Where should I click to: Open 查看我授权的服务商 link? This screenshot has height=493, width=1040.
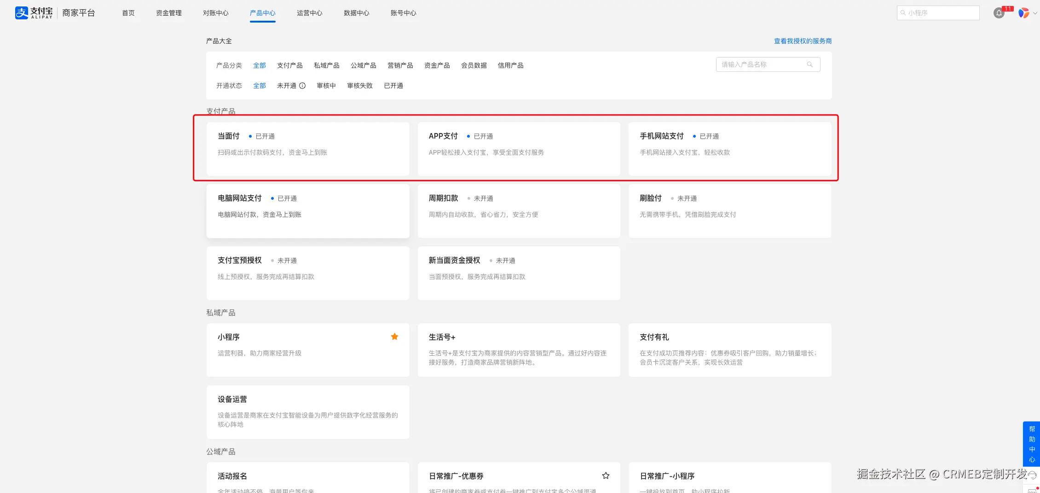coord(803,41)
